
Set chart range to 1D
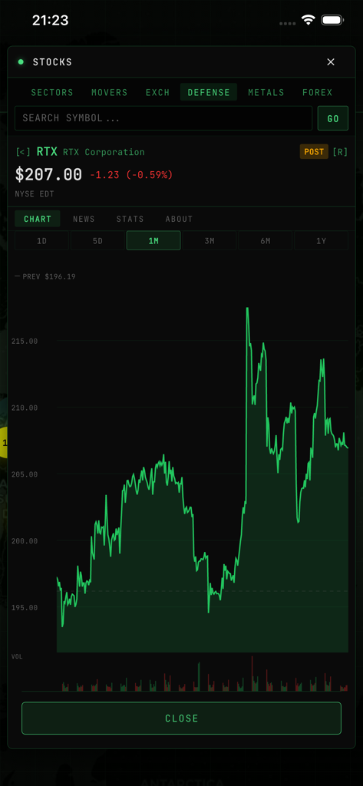click(x=41, y=240)
